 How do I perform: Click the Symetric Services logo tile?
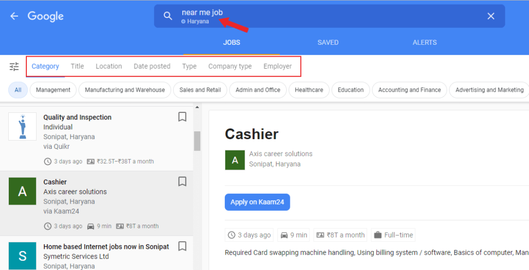(x=22, y=256)
